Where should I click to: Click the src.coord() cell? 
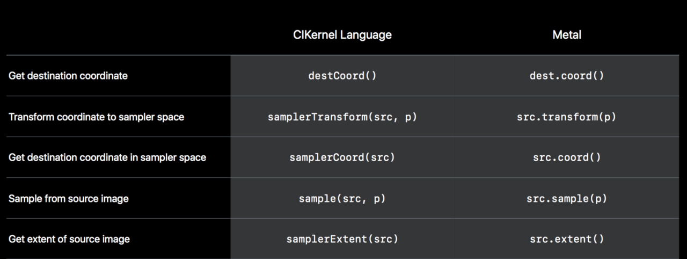coord(567,157)
